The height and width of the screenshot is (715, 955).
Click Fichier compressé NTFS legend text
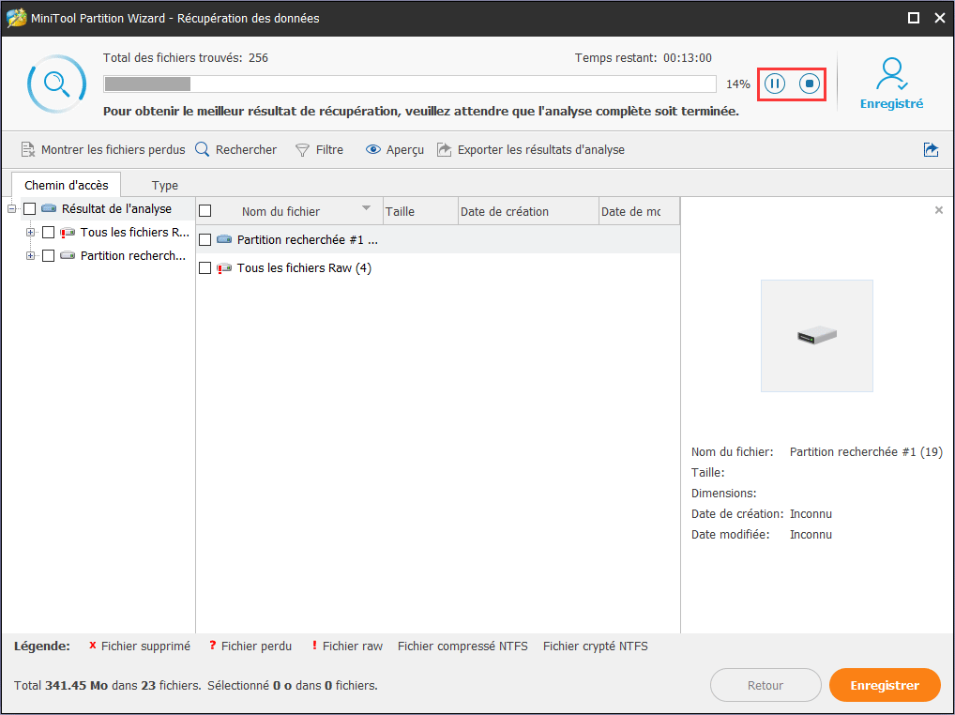(462, 647)
